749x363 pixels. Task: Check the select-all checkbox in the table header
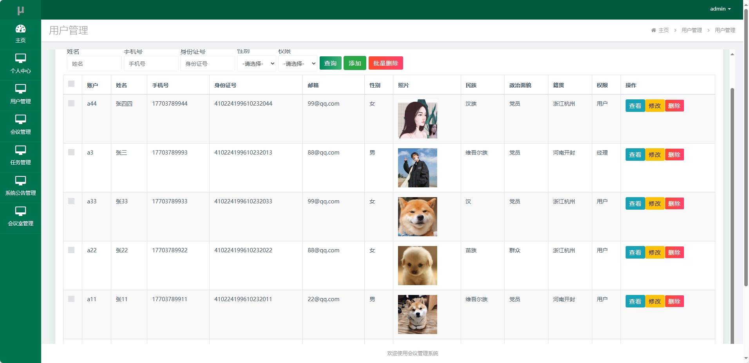click(x=72, y=84)
